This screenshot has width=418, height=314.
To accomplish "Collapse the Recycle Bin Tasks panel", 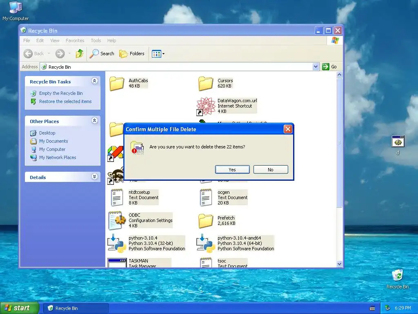I will [94, 81].
